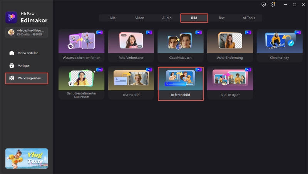Click the Werkzeugkasten dice icon
The width and height of the screenshot is (308, 174).
click(x=12, y=78)
